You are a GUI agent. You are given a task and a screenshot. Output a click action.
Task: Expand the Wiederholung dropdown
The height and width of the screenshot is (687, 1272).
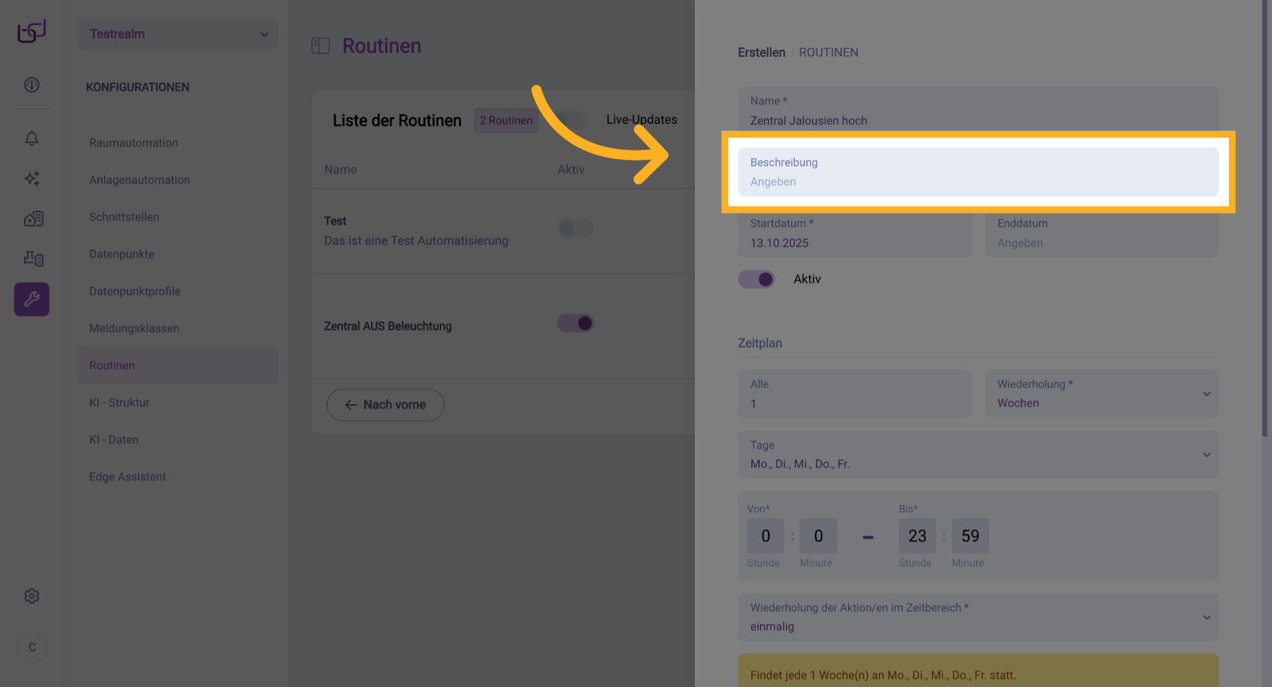coord(1102,394)
